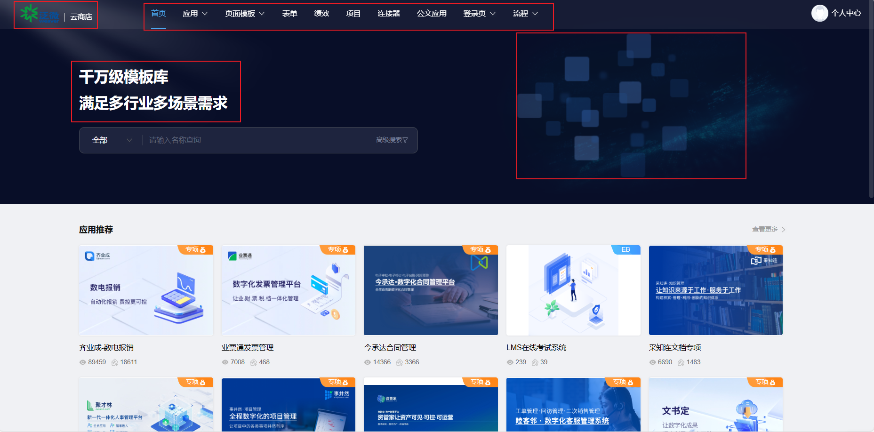874x432 pixels.
Task: Click view-count eye icon under 齐业成-数电报销
Action: 83,362
